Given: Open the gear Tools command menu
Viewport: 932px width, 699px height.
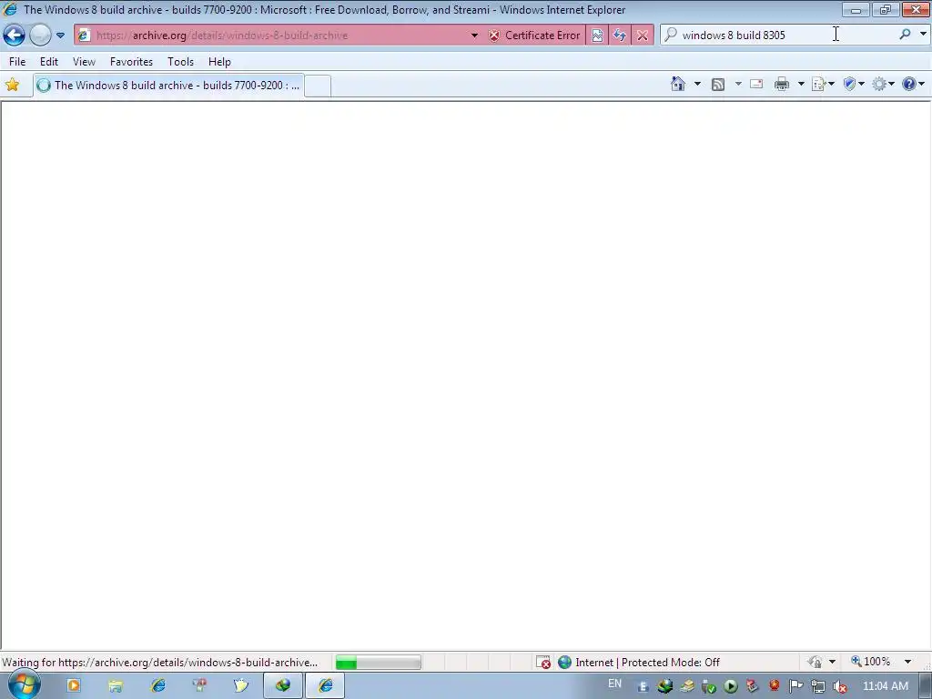Looking at the screenshot, I should point(883,85).
